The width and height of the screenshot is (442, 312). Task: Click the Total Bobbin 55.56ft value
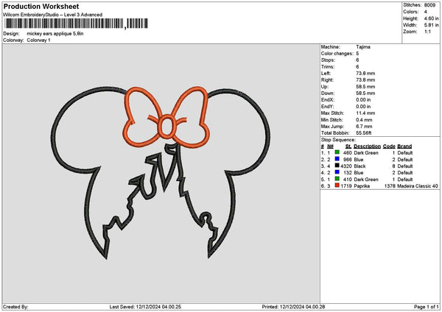tap(364, 133)
